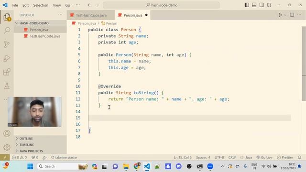Change the CRLF end of line sequence
Viewport: 306px width, 172px height.
232,157
